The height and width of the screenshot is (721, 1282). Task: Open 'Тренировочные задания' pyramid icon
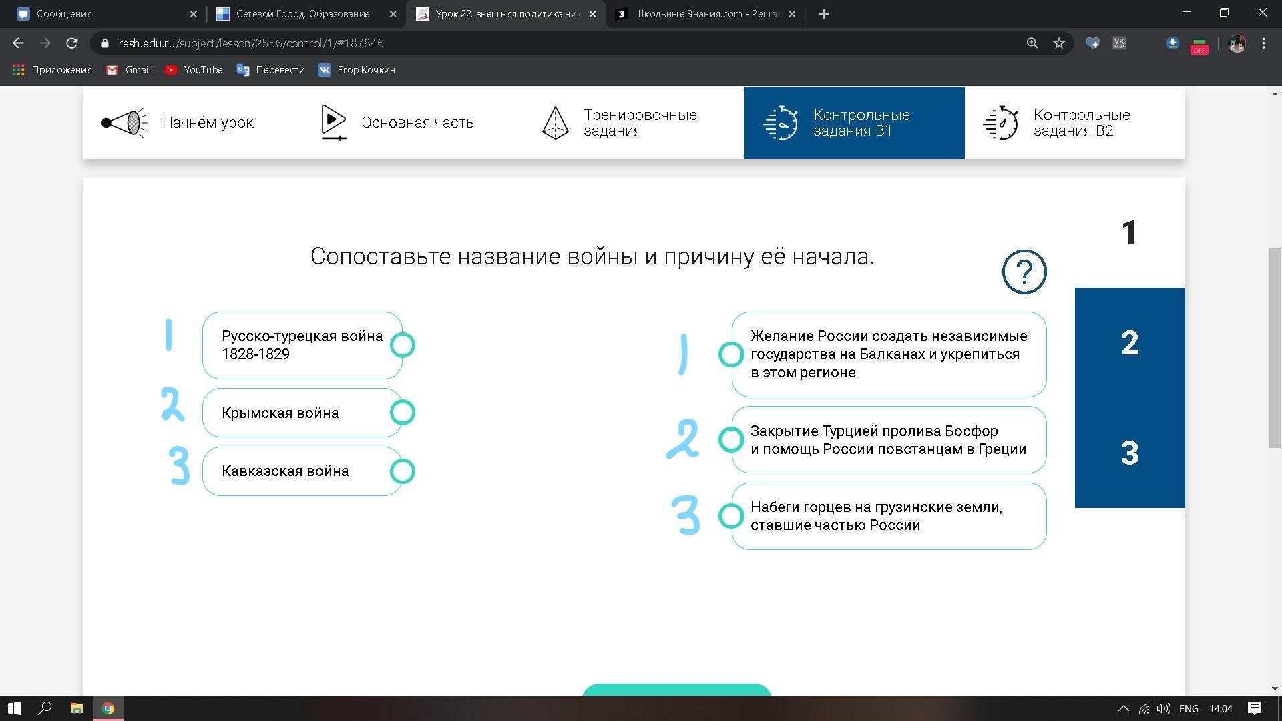(x=555, y=123)
